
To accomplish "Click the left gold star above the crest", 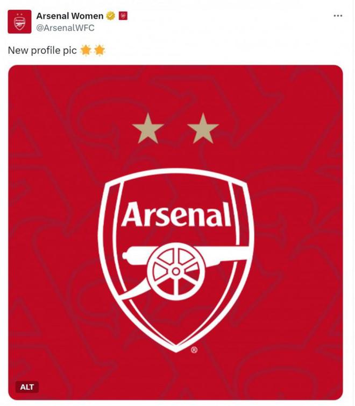I will pyautogui.click(x=148, y=129).
